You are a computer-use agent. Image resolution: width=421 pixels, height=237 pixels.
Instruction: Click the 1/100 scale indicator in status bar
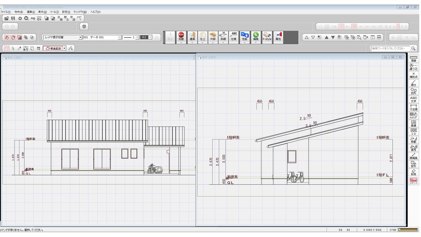(x=393, y=230)
